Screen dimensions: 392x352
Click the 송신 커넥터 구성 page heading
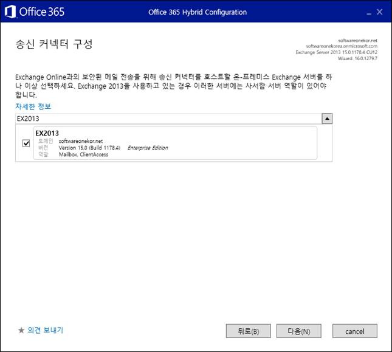click(x=54, y=44)
